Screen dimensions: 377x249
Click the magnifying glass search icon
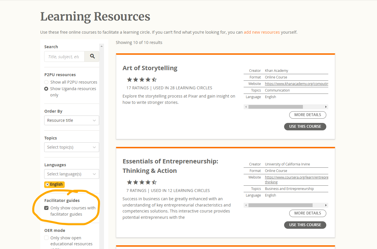tap(92, 56)
